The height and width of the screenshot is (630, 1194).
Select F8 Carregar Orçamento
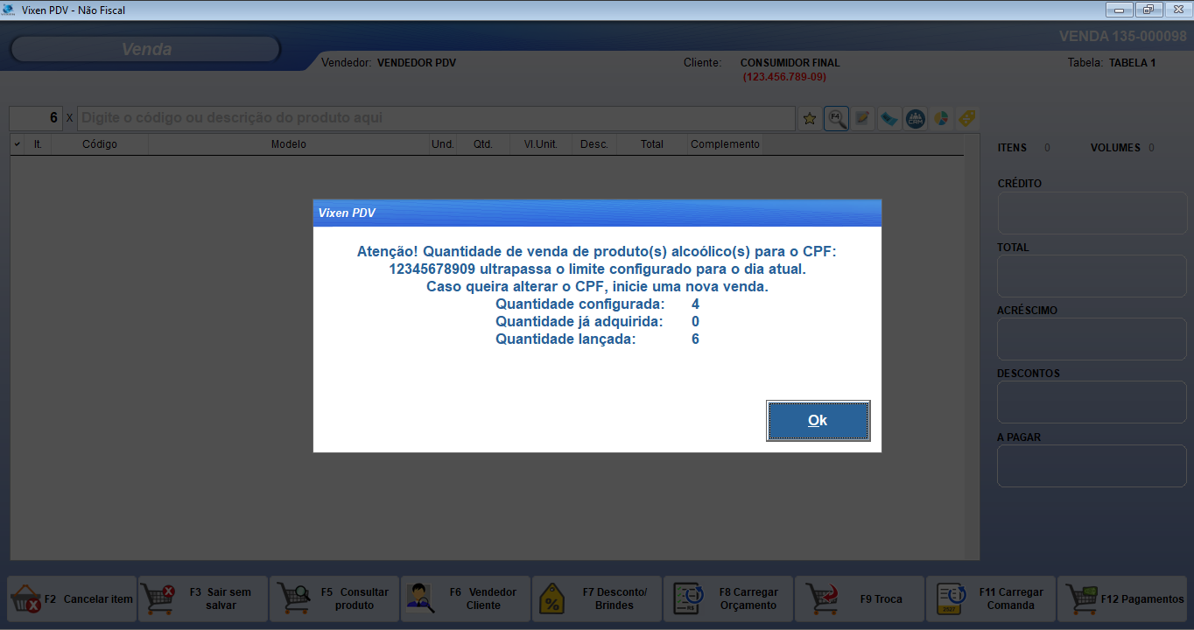728,599
